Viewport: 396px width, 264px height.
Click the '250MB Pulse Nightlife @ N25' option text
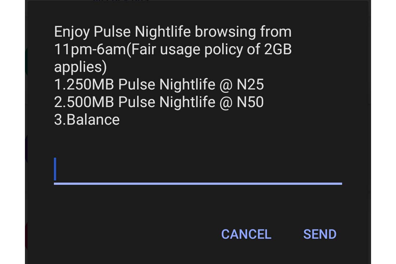159,84
